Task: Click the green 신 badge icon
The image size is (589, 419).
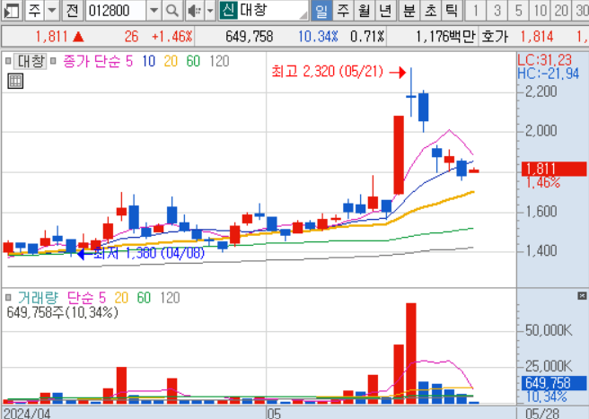Action: click(228, 11)
